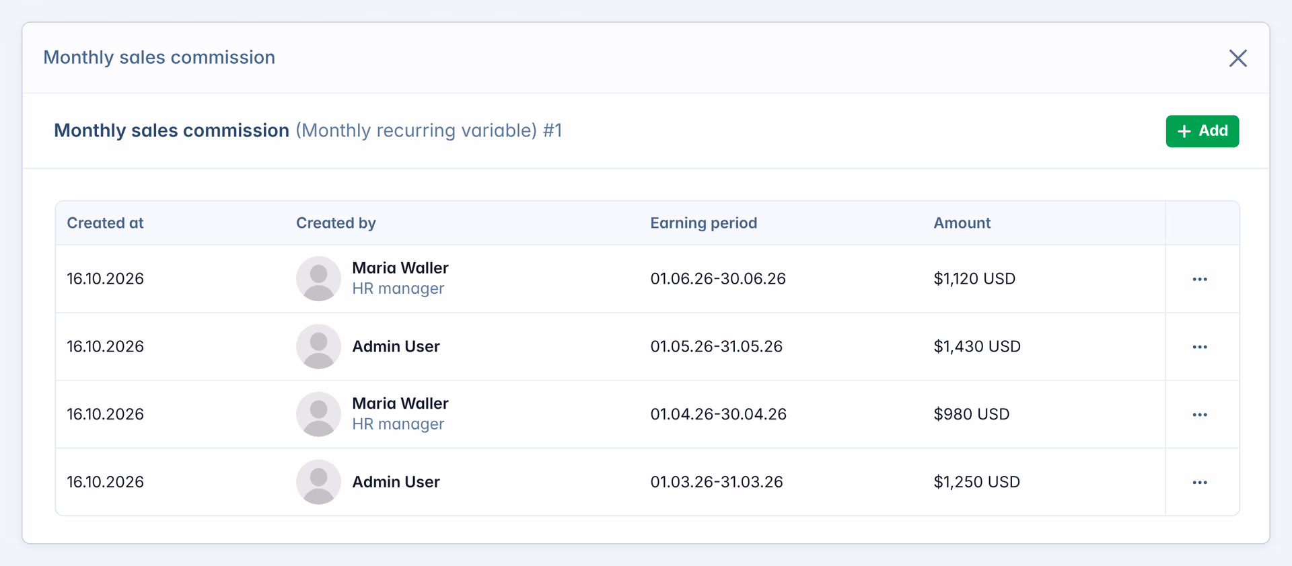Open more options for 01.03.26-31.03.26 row

[1200, 483]
